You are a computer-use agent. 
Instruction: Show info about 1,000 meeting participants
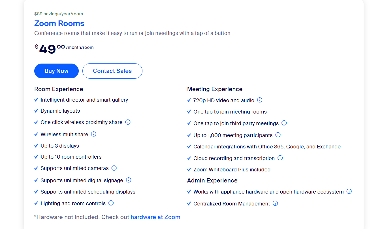click(x=278, y=135)
